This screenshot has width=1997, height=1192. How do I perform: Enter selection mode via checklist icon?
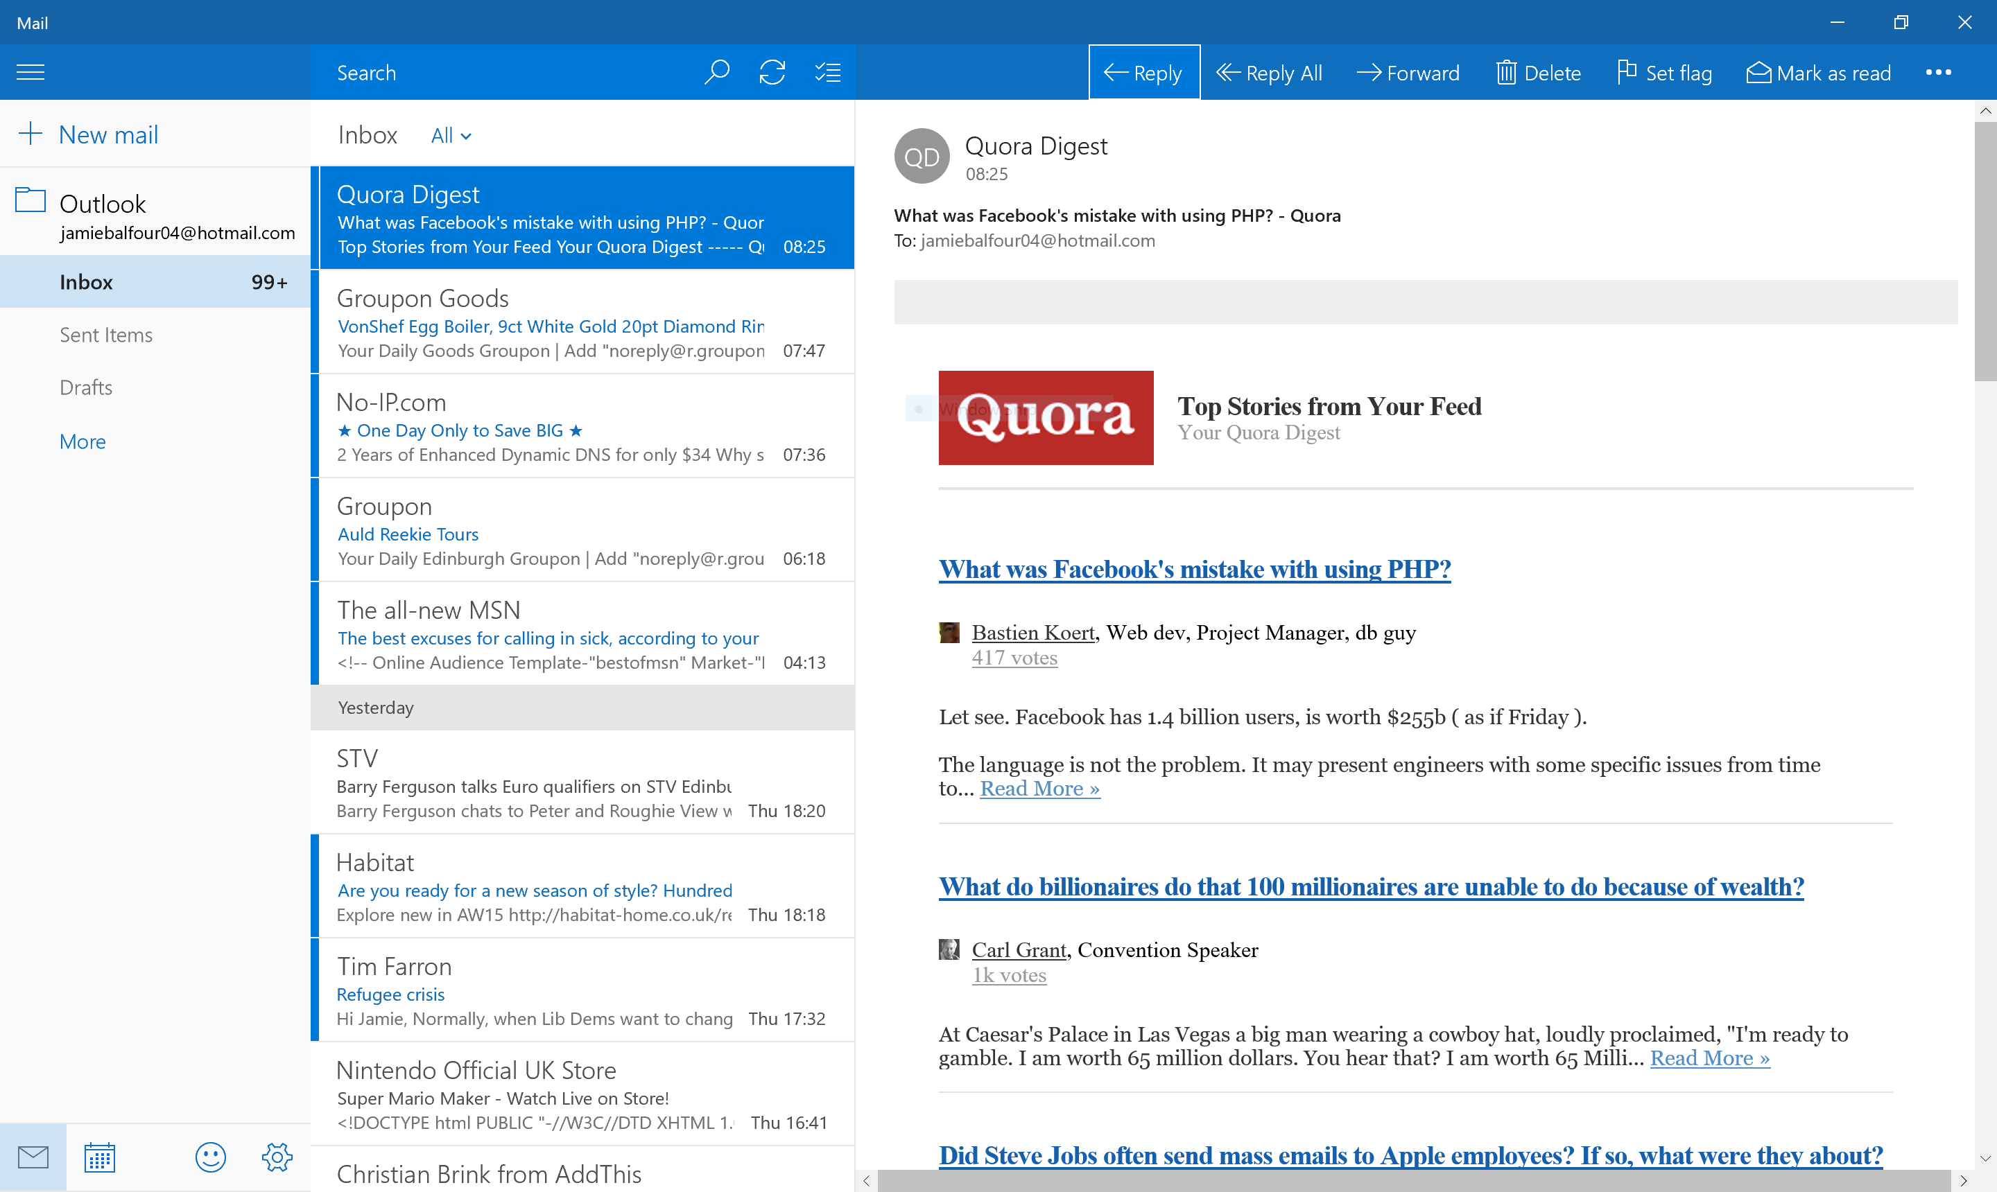pyautogui.click(x=828, y=72)
